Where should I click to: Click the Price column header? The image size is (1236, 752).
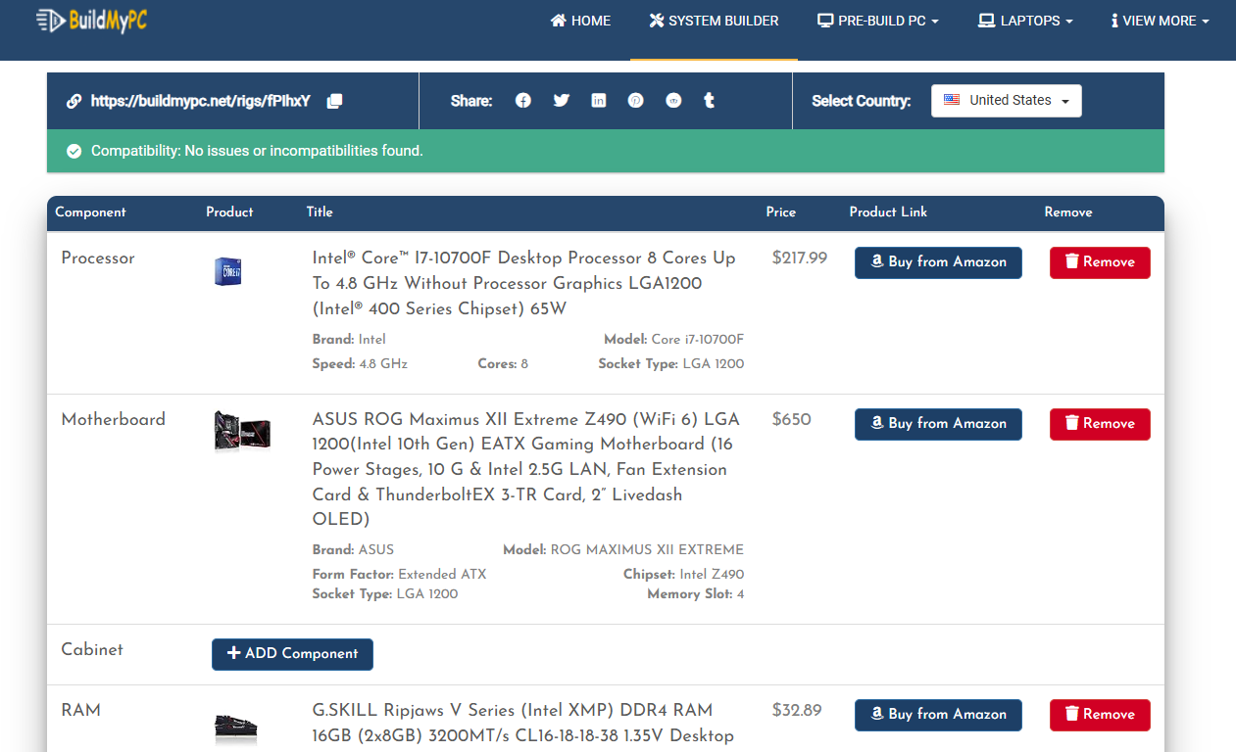pos(781,212)
